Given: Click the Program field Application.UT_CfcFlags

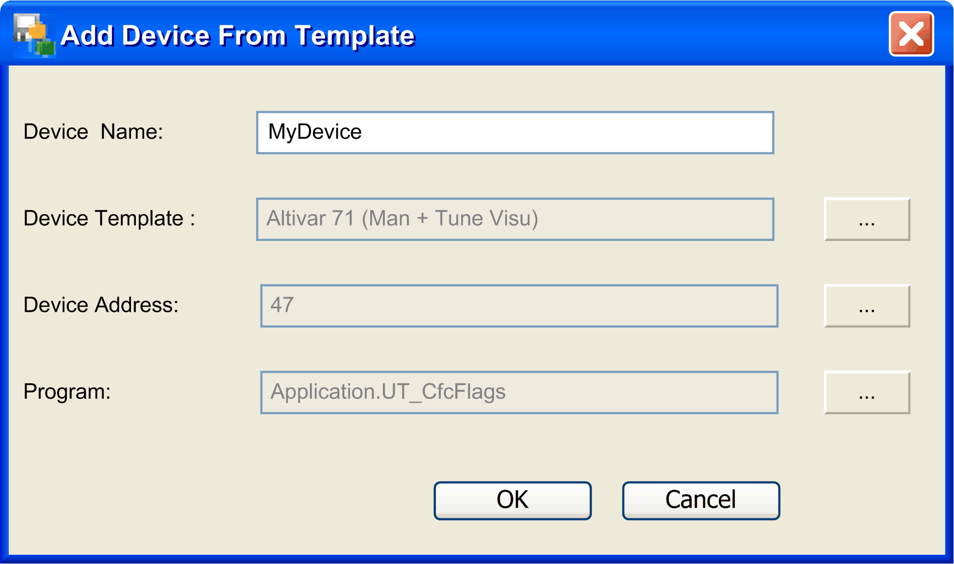Looking at the screenshot, I should tap(519, 392).
